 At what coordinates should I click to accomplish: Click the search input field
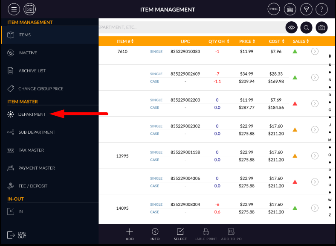[188, 27]
